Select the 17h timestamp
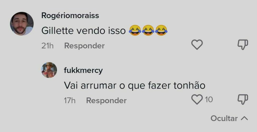This screenshot has height=132, width=257. click(x=70, y=101)
